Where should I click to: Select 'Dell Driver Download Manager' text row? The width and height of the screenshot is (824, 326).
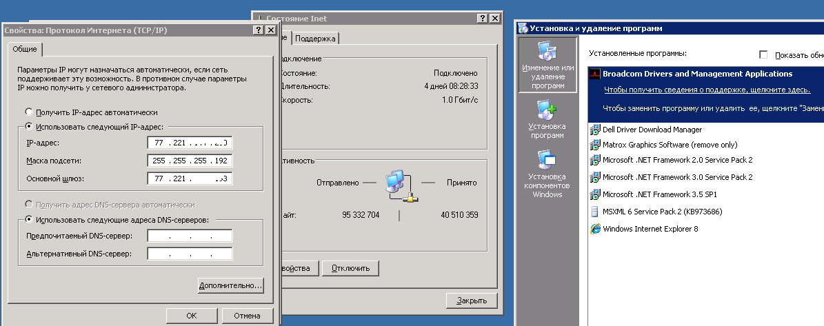click(x=652, y=130)
